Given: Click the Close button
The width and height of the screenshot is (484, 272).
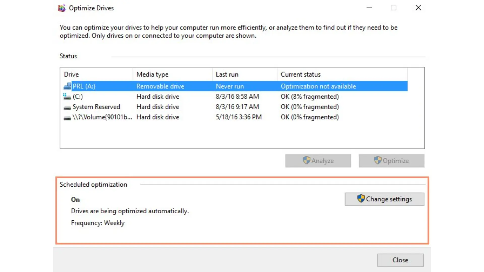Looking at the screenshot, I should point(400,260).
